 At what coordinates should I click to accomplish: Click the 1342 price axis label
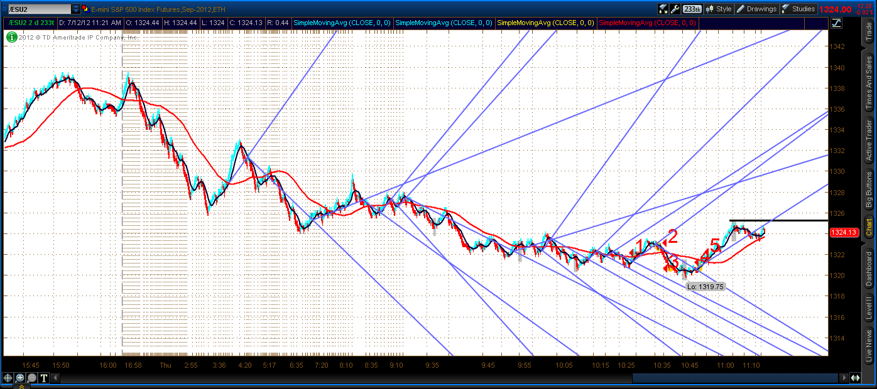837,46
